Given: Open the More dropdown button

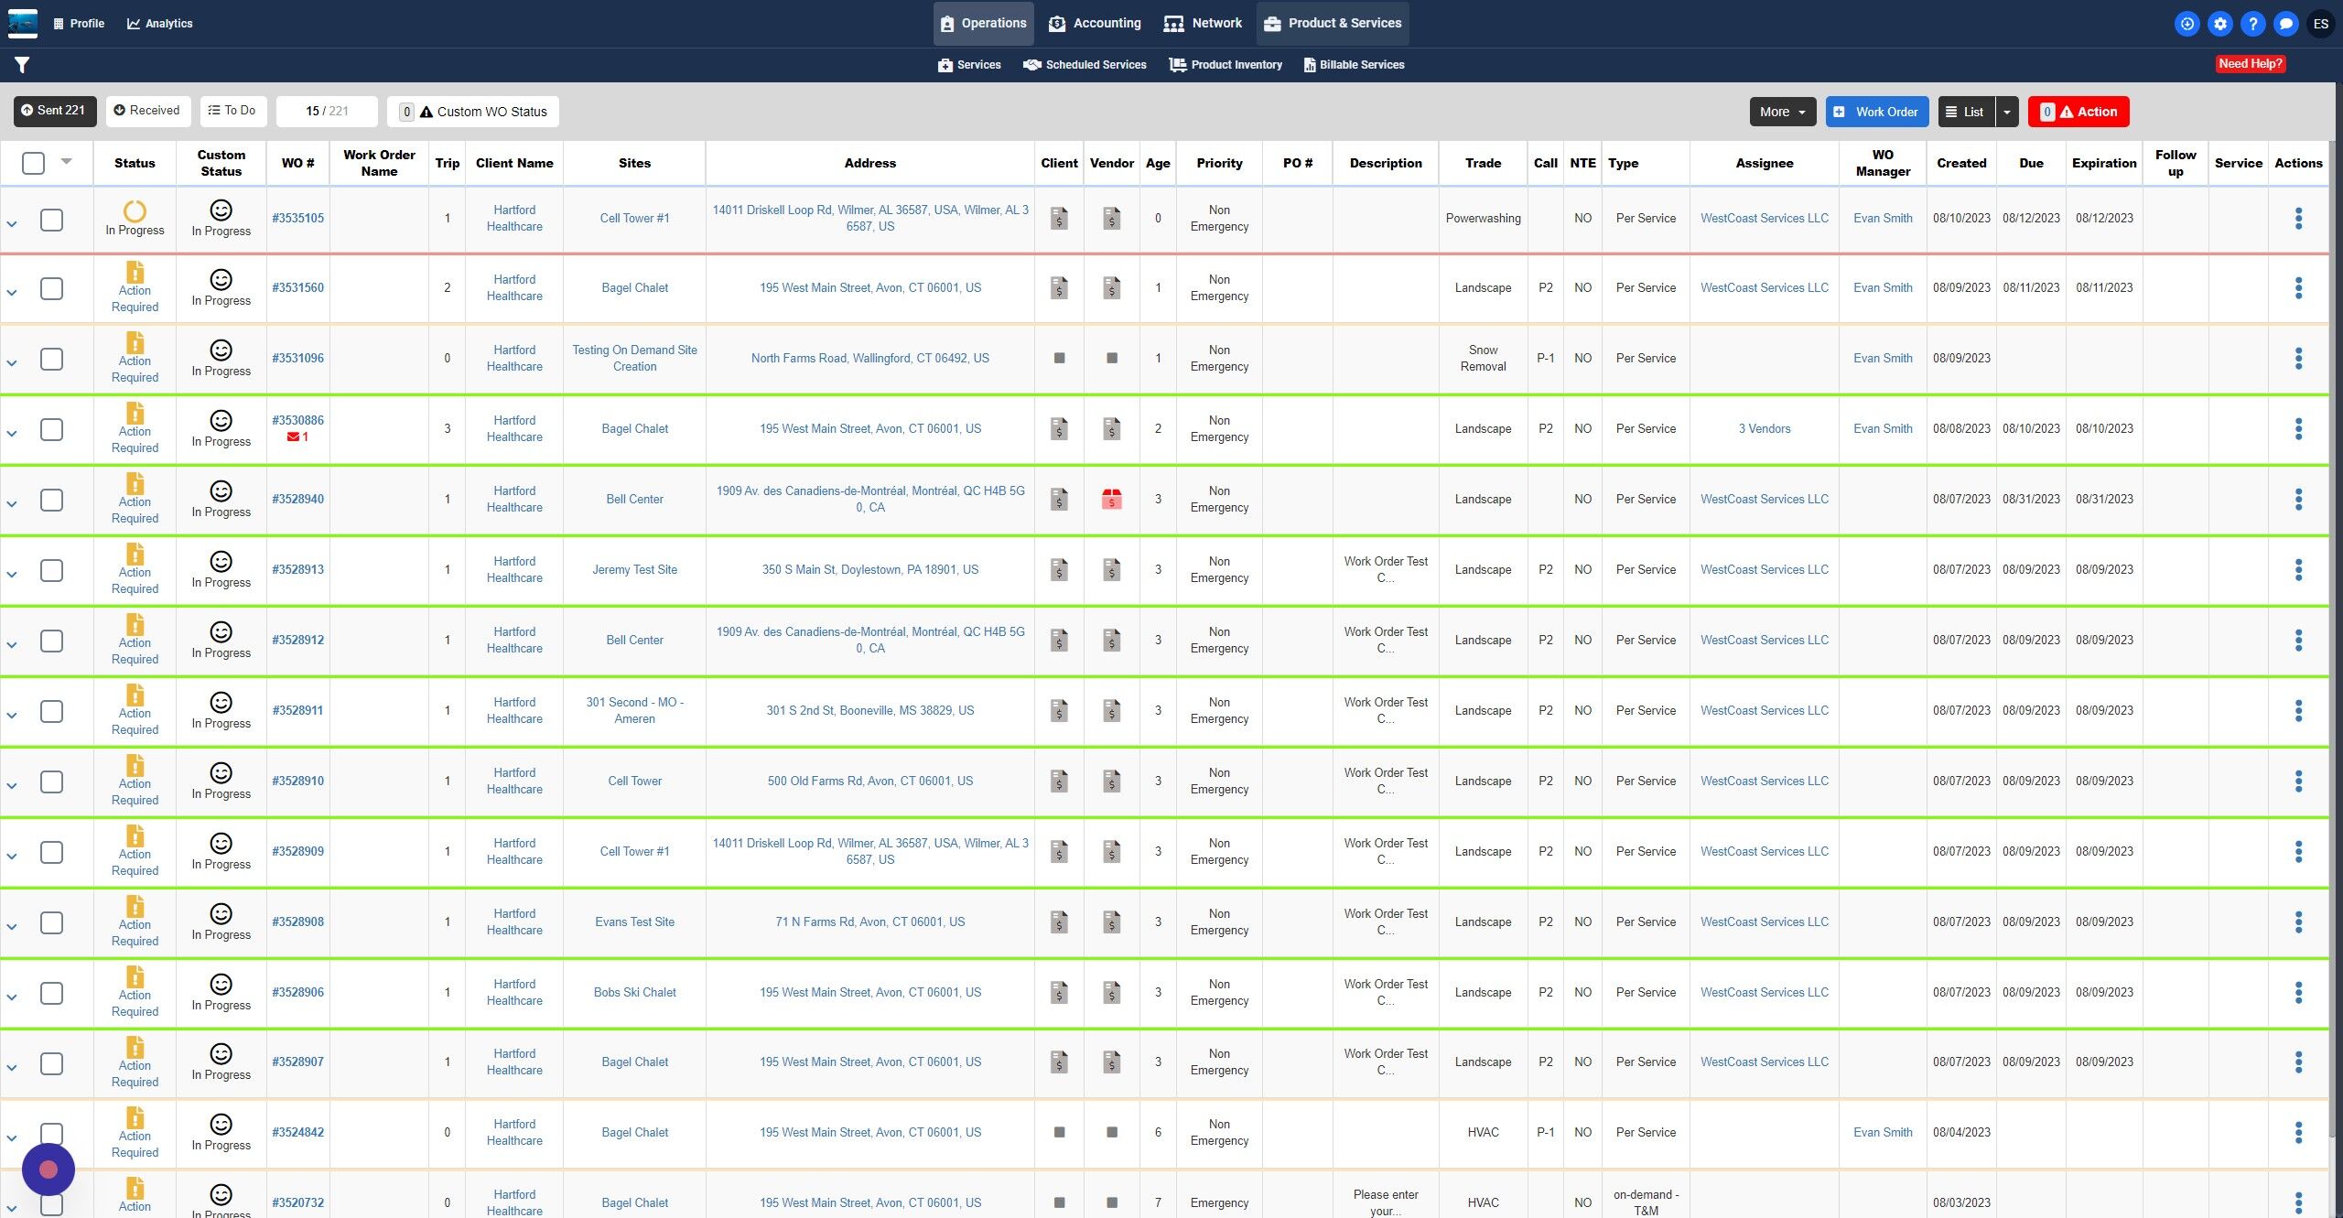Looking at the screenshot, I should (1782, 112).
